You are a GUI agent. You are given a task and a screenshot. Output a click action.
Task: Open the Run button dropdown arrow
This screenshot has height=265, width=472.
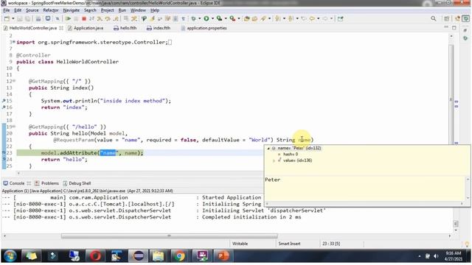[212, 18]
